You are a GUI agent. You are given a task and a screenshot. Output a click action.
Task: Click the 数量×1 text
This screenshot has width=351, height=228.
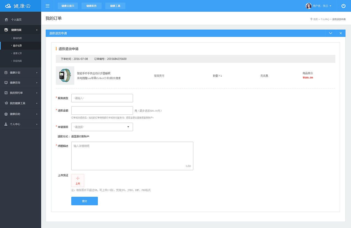(217, 76)
